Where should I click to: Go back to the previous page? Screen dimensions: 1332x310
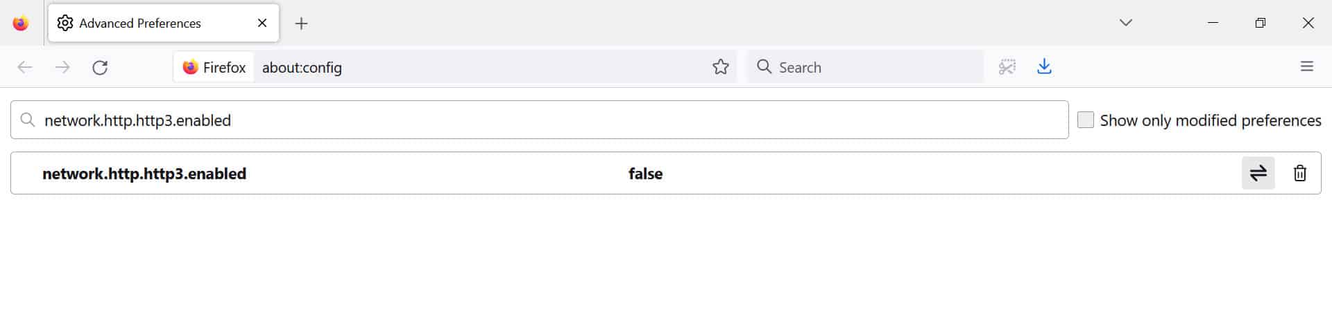click(x=25, y=67)
